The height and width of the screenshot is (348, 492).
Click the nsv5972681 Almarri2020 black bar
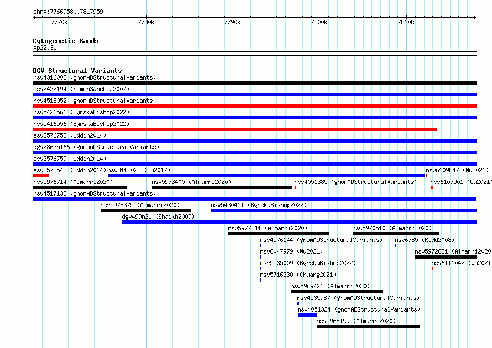pyautogui.click(x=446, y=257)
